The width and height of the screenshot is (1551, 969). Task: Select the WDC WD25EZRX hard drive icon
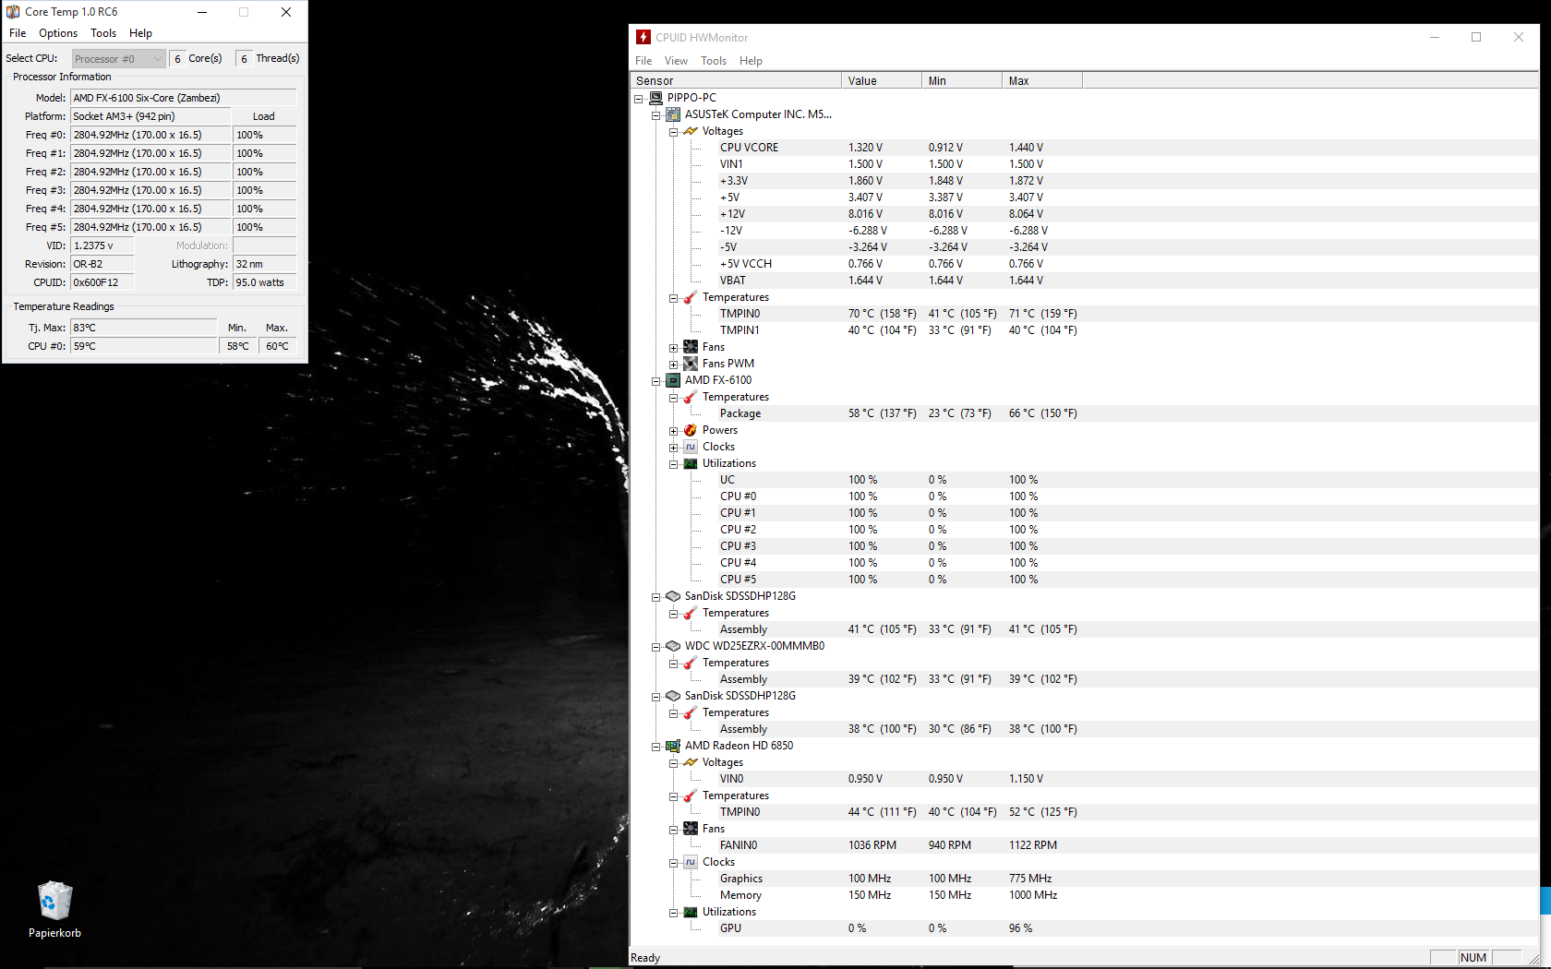tap(673, 646)
